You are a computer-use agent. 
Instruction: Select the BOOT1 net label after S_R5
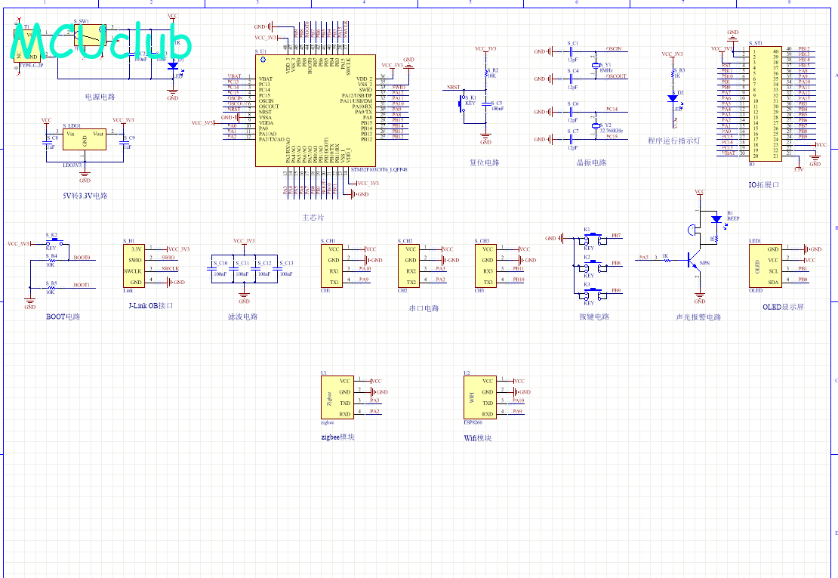[x=82, y=285]
